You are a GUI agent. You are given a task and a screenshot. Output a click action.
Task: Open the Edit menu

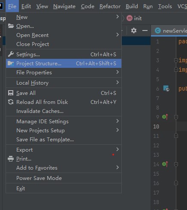point(26,6)
